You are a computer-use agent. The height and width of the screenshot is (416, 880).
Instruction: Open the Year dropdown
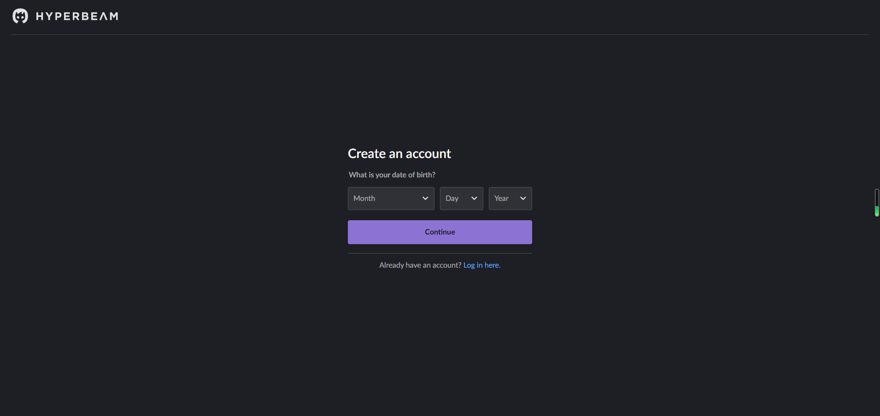[x=510, y=199]
